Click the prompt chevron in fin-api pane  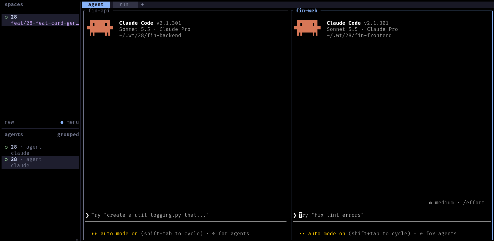[87, 215]
